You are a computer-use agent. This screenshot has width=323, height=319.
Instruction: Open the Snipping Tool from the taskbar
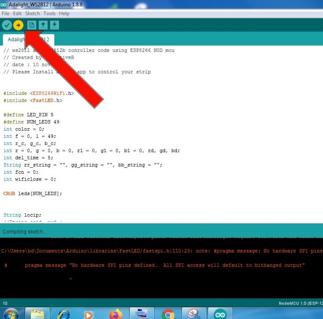point(194,314)
